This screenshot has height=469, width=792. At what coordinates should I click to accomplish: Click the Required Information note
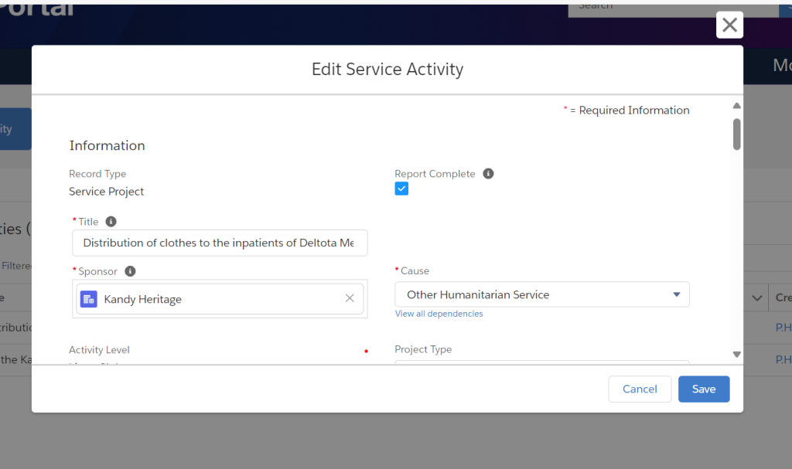click(626, 110)
